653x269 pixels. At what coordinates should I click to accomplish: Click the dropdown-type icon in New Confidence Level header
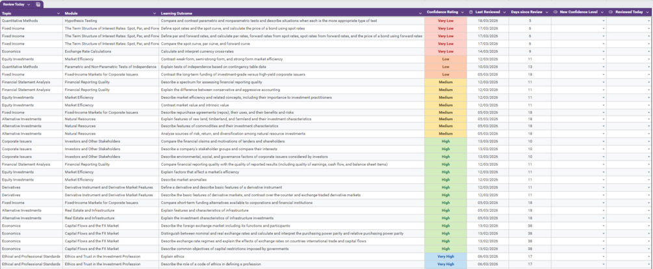tap(556, 12)
